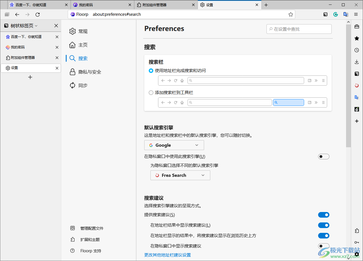Enable 添加搜索栏到工具栏 option

click(x=151, y=92)
